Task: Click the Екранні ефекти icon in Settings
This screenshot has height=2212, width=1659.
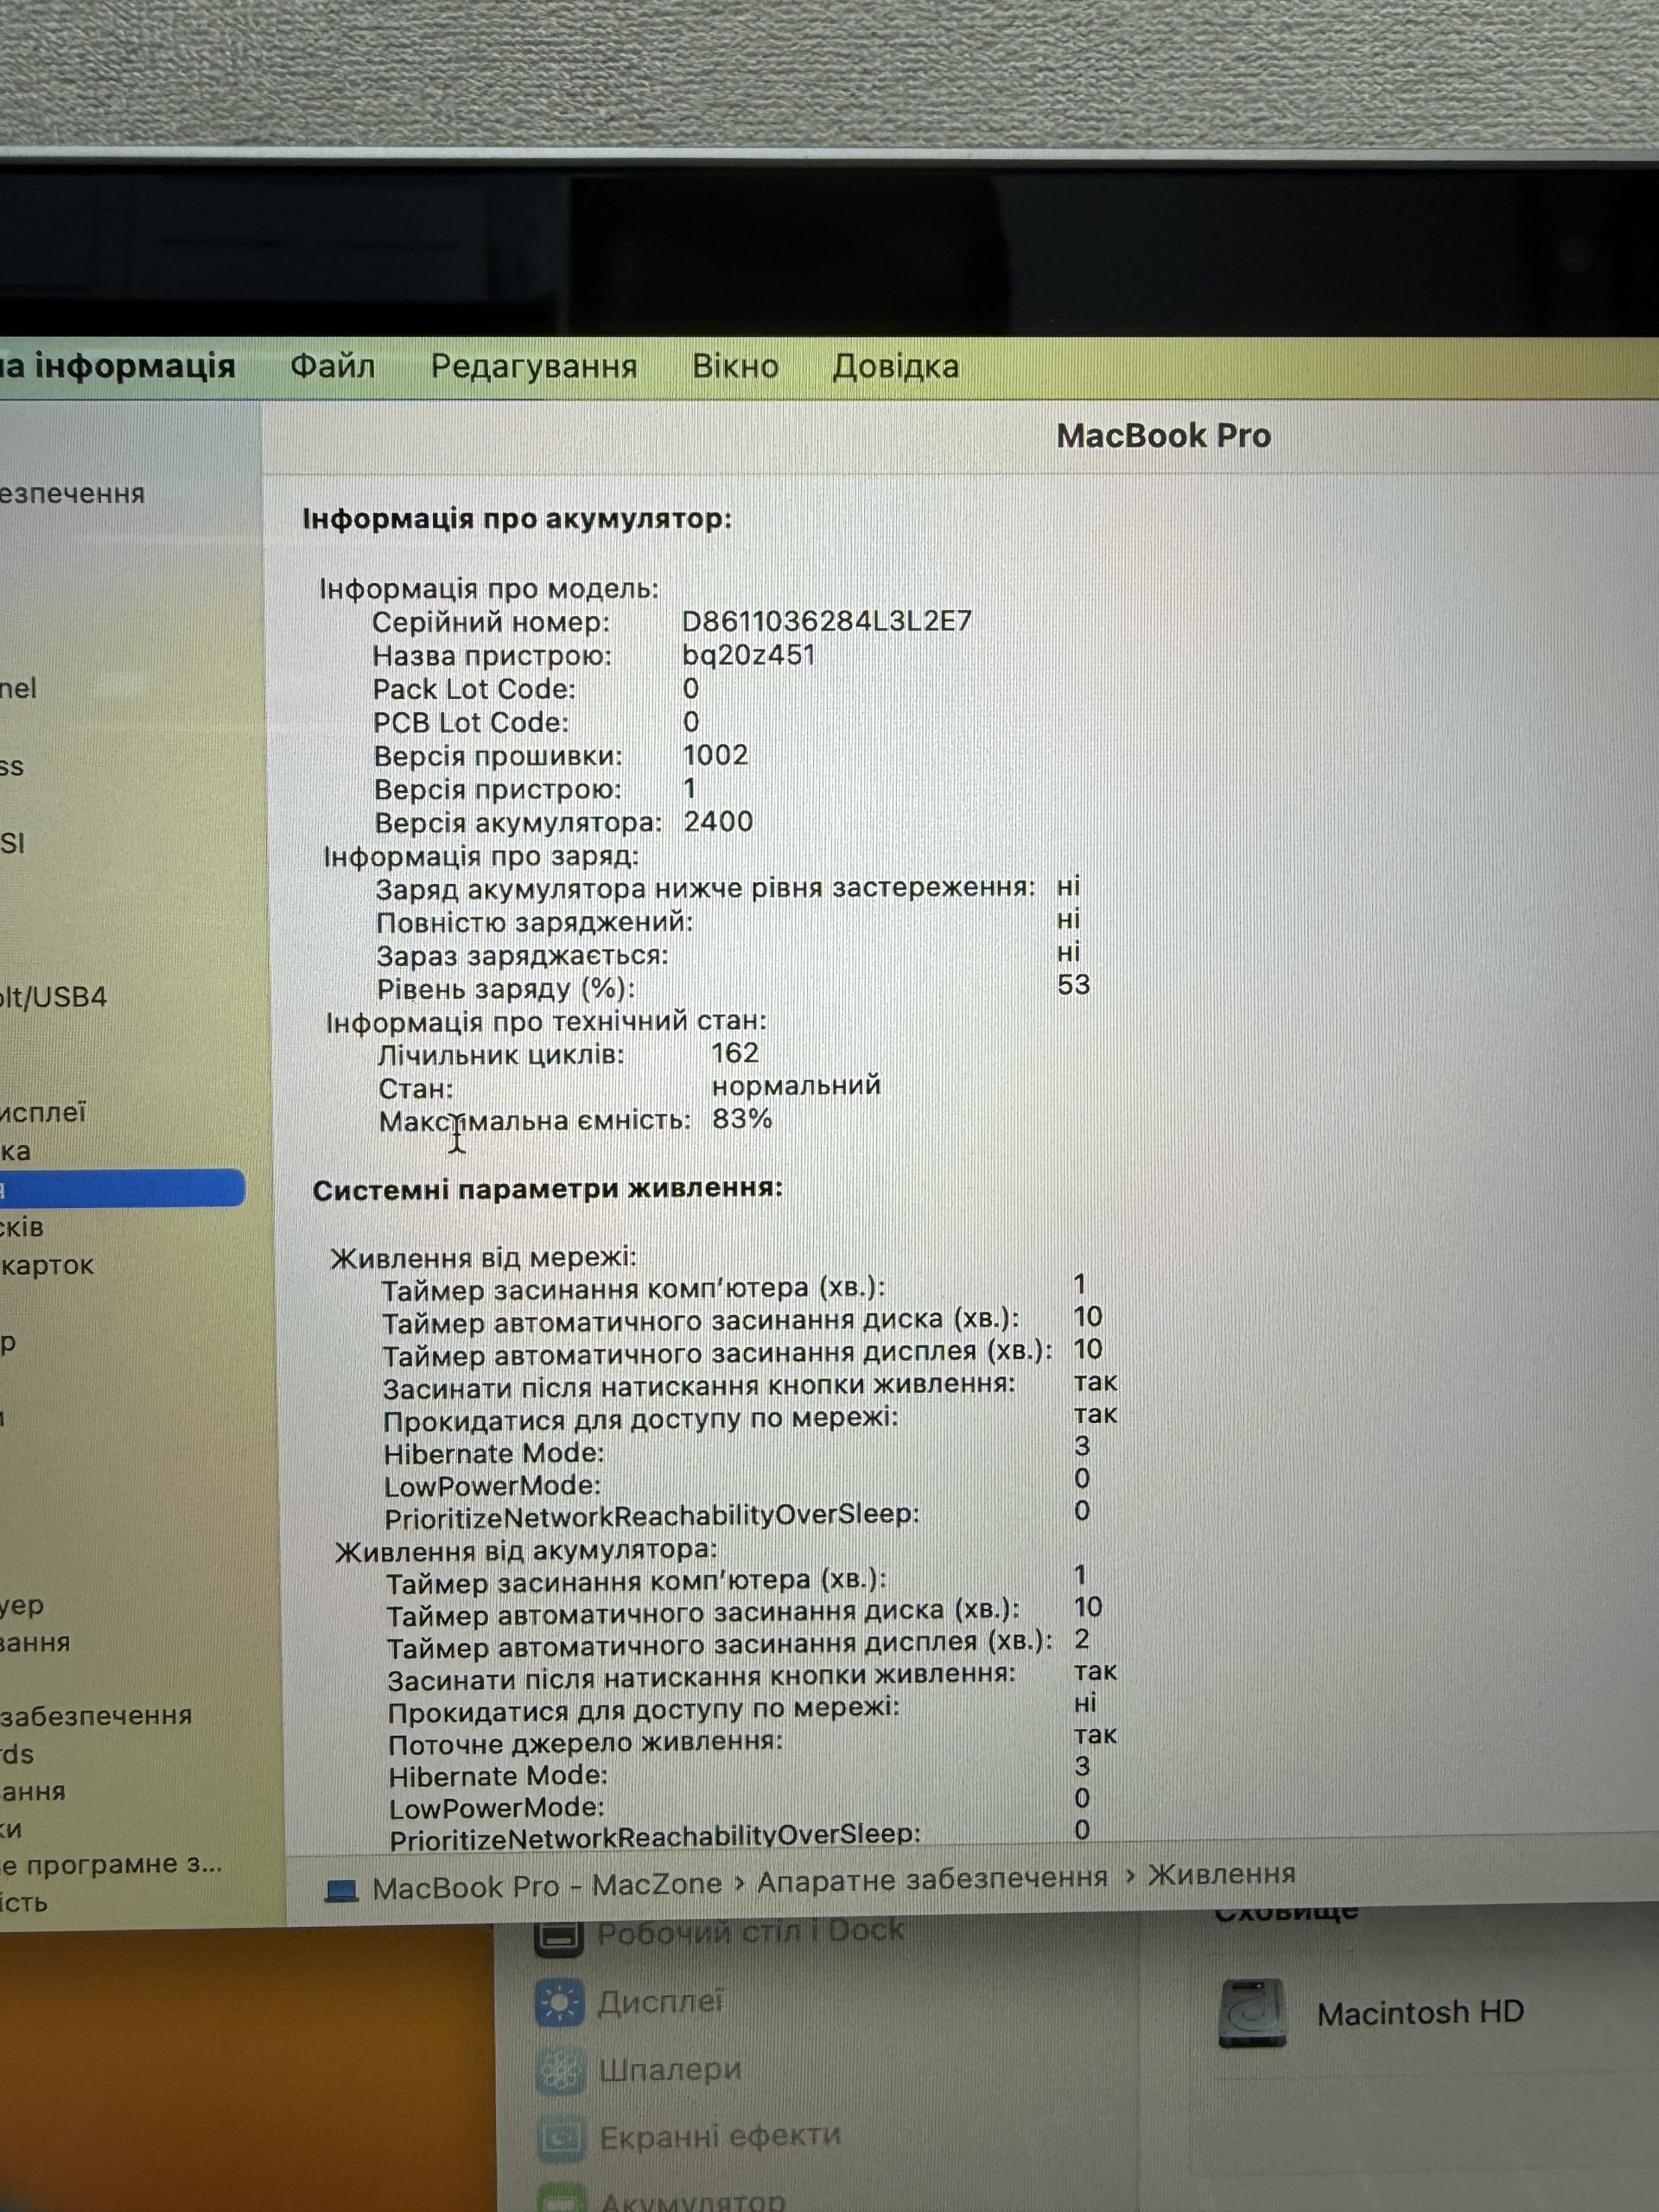Action: tap(561, 2137)
